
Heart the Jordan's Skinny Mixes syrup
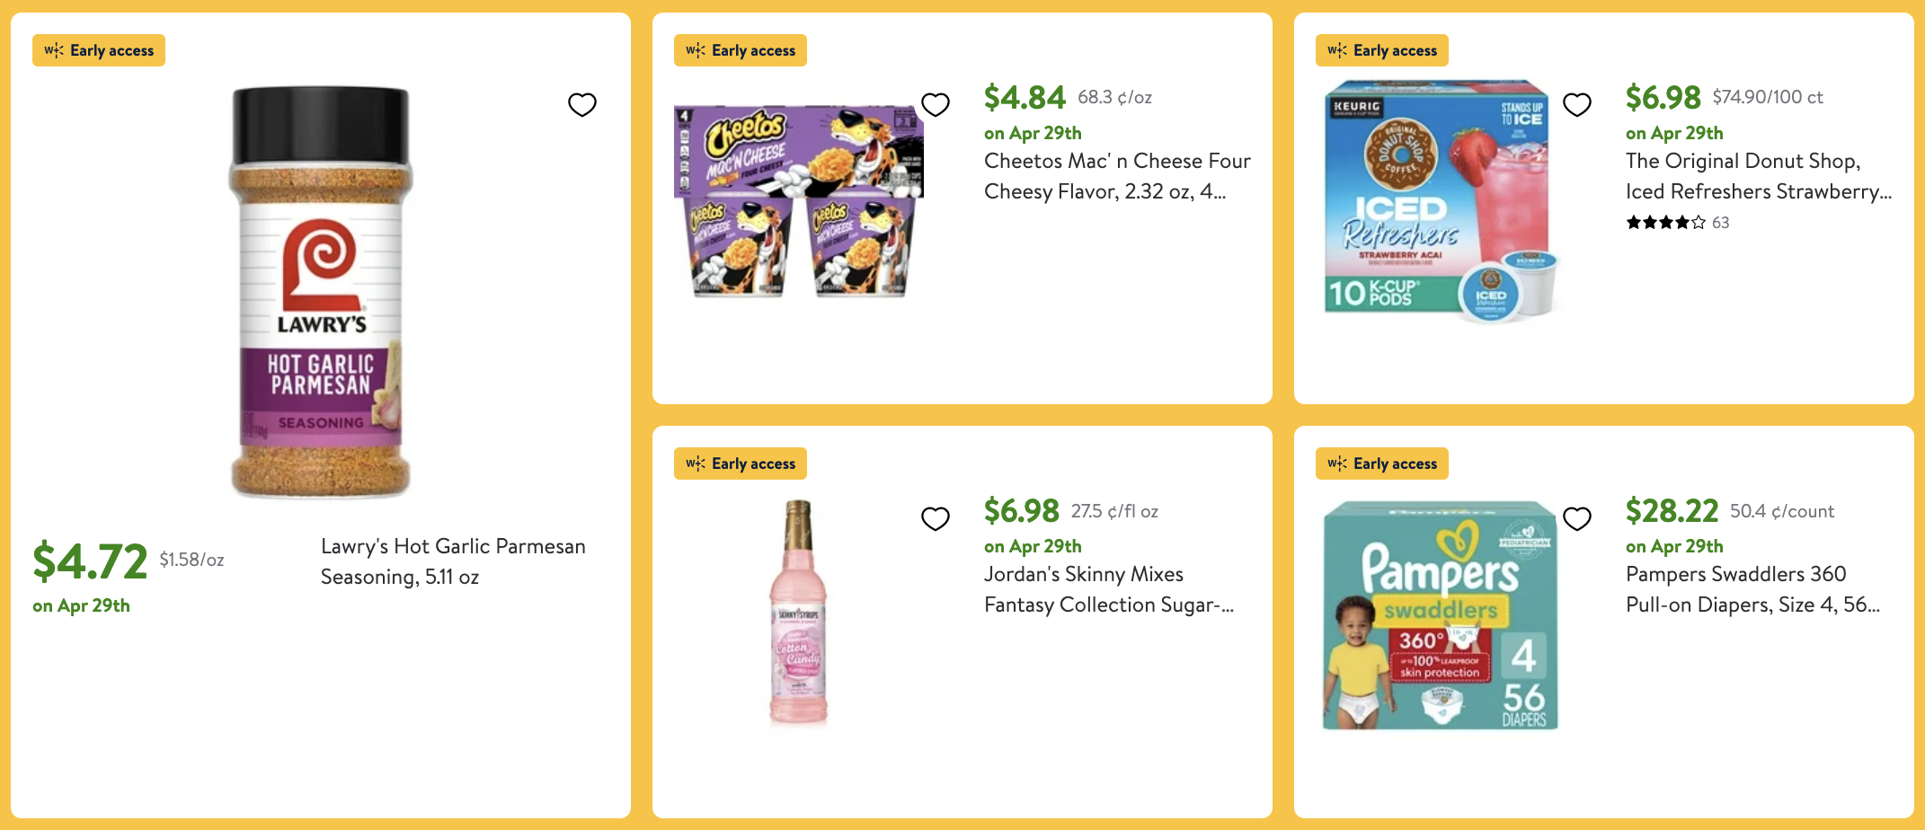[936, 518]
